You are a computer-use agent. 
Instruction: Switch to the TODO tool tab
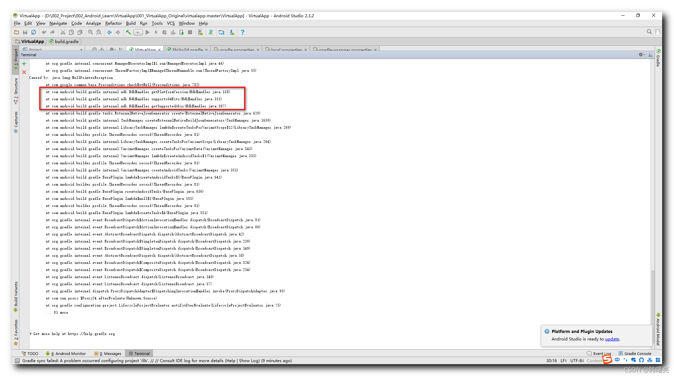pyautogui.click(x=30, y=353)
